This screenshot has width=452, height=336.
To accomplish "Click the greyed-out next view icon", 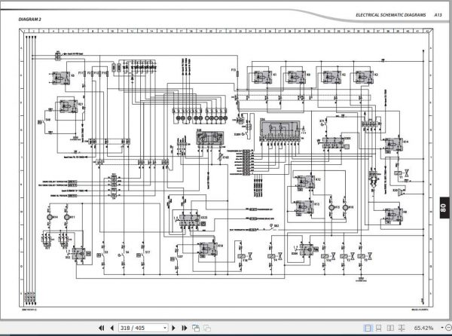I will point(207,328).
